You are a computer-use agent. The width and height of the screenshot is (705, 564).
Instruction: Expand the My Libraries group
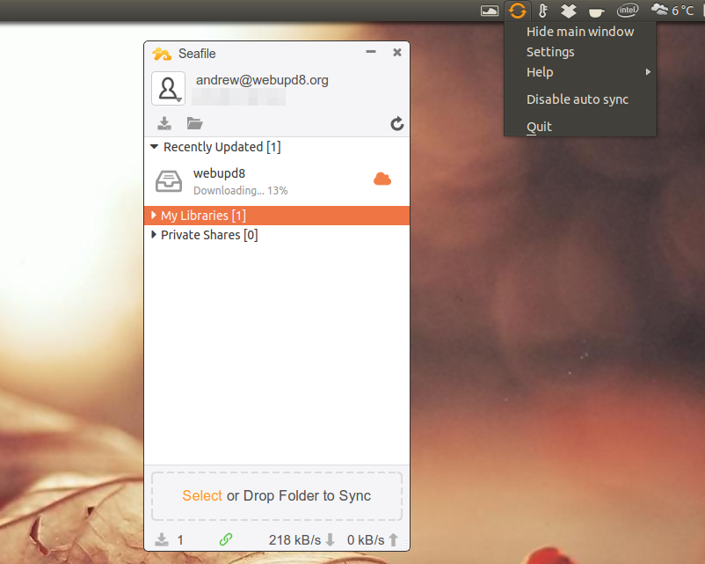click(x=154, y=216)
